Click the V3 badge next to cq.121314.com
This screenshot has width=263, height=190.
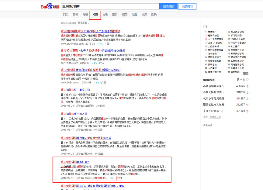pos(95,63)
